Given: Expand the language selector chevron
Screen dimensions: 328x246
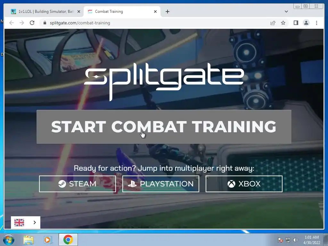Looking at the screenshot, I should click(x=35, y=222).
